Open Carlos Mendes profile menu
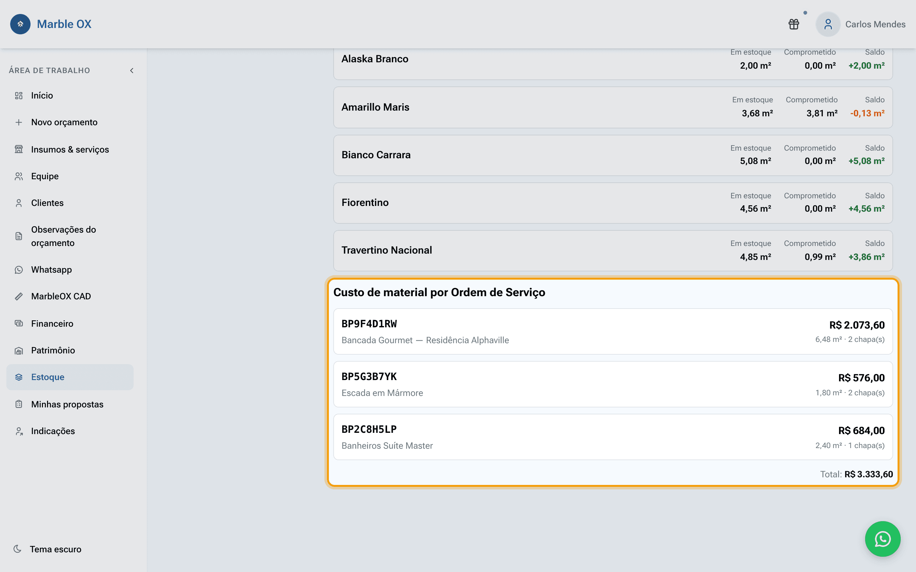 [861, 24]
